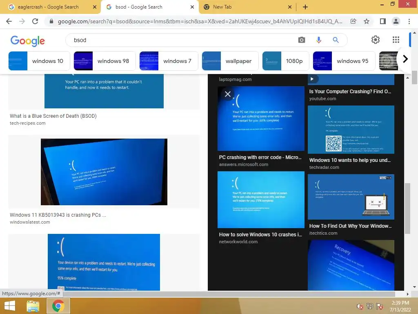Open 'How to solve Windows 10 crashes' title
This screenshot has width=418, height=314.
[x=260, y=234]
